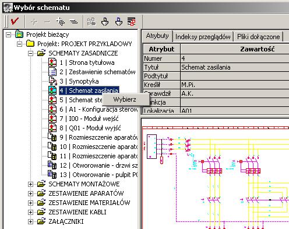Click the Kreślił value 'M.Pi.'
The height and width of the screenshot is (229, 289).
(235, 85)
